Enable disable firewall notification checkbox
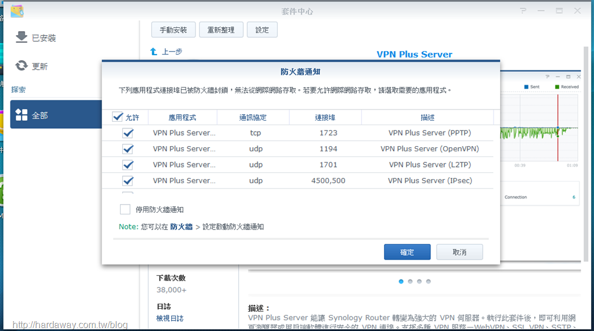This screenshot has width=594, height=331. 125,209
